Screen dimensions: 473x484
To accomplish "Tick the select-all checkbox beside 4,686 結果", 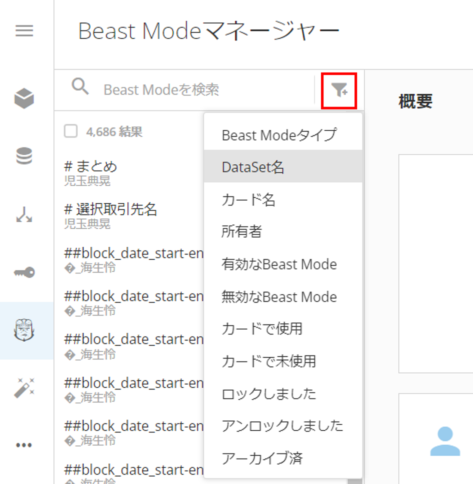I will pos(71,131).
